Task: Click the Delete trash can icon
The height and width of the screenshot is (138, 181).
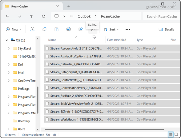Action: coord(93,30)
